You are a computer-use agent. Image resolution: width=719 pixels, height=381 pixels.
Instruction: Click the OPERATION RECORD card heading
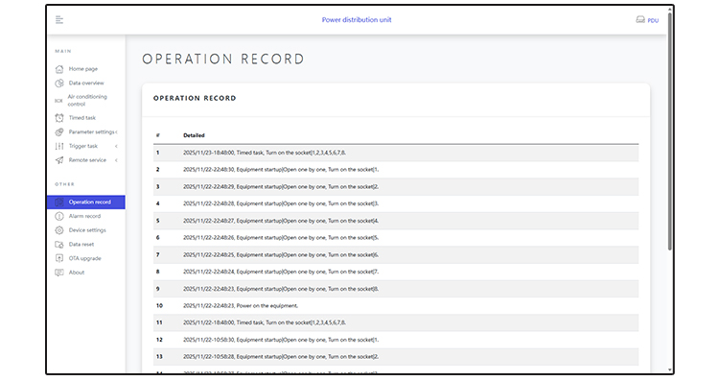195,98
